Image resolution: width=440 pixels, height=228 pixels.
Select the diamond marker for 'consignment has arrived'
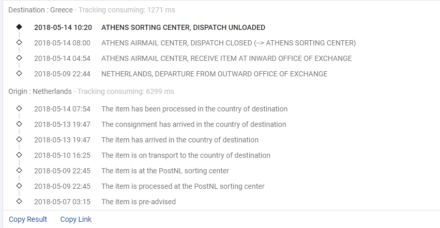coord(19,124)
